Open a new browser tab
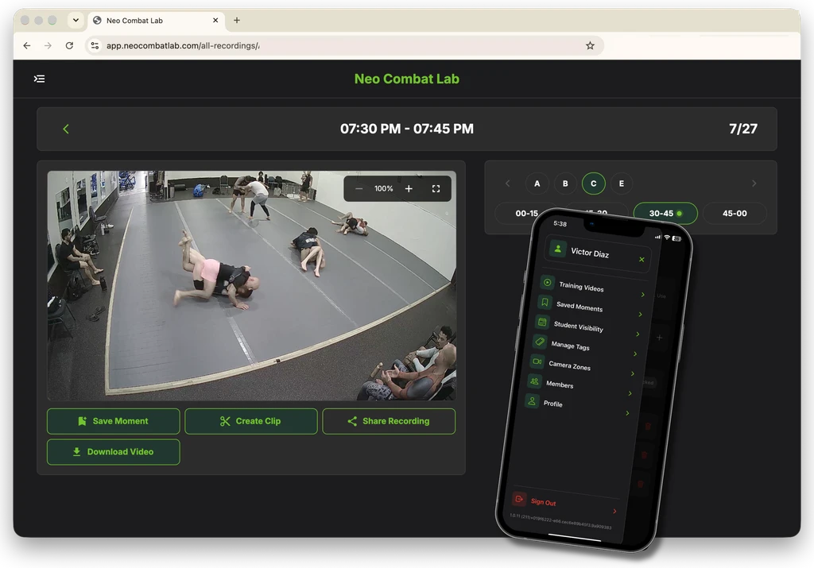The width and height of the screenshot is (814, 568). [x=237, y=20]
